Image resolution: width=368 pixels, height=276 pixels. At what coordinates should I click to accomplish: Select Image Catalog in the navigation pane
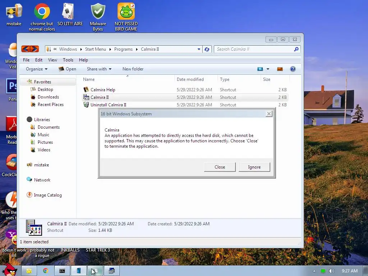48,195
